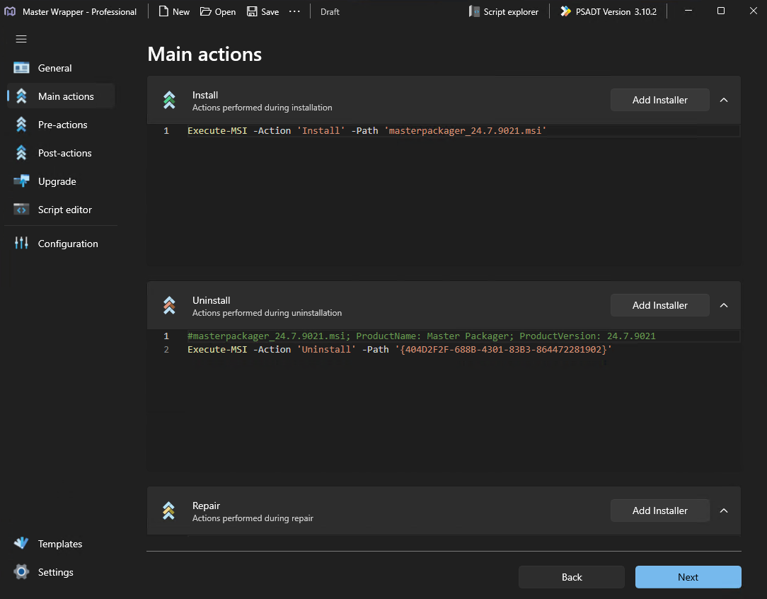Viewport: 767px width, 599px height.
Task: Open the Upgrade page
Action: click(x=61, y=181)
